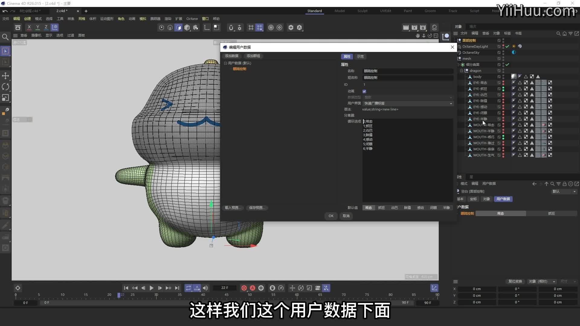Click OK in user data dialog
This screenshot has height=326, width=580.
pos(331,216)
